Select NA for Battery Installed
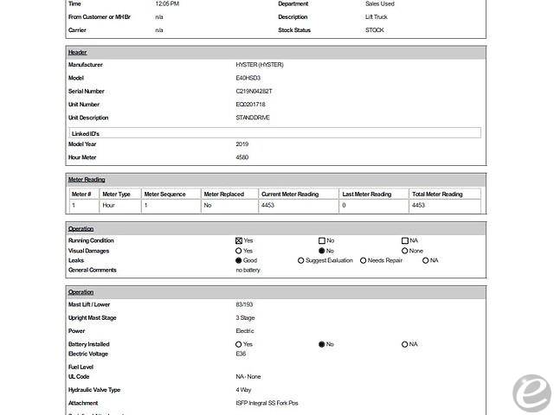 coord(405,344)
